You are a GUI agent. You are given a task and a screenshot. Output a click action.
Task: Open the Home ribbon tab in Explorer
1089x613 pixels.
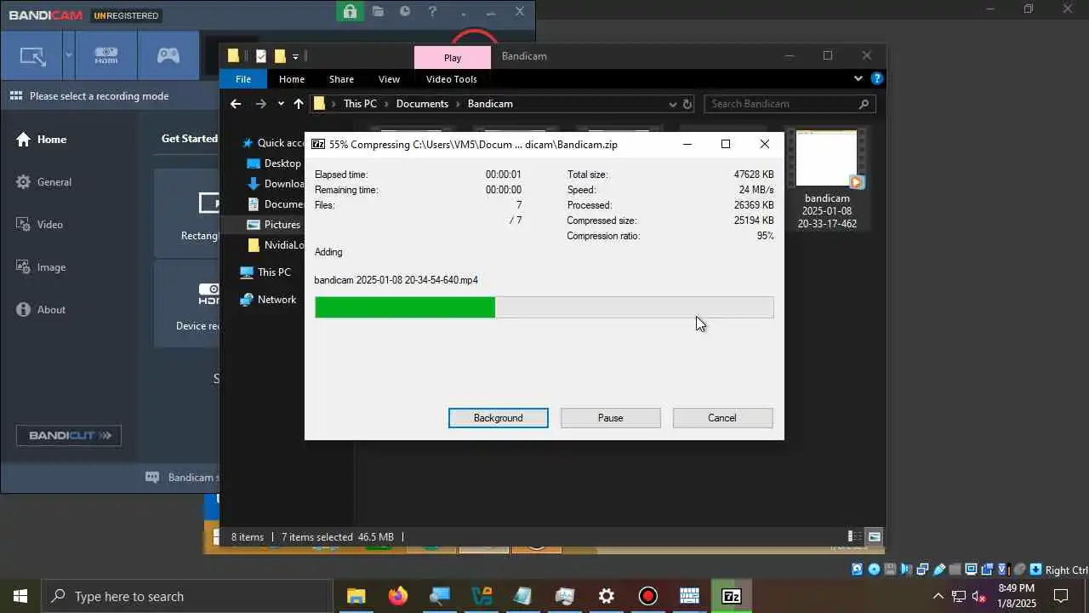point(292,79)
